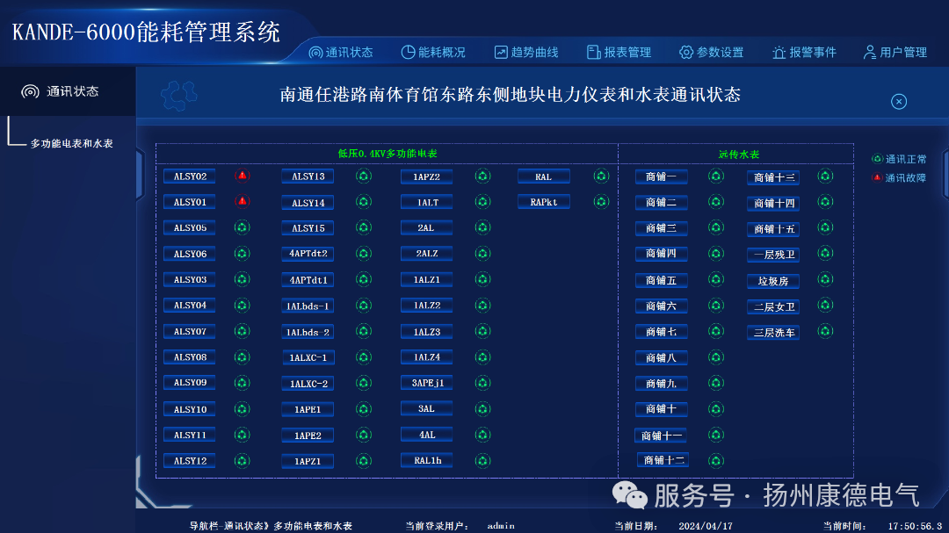Click the green status icon next to ALSY13
This screenshot has height=533, width=949.
pos(364,176)
